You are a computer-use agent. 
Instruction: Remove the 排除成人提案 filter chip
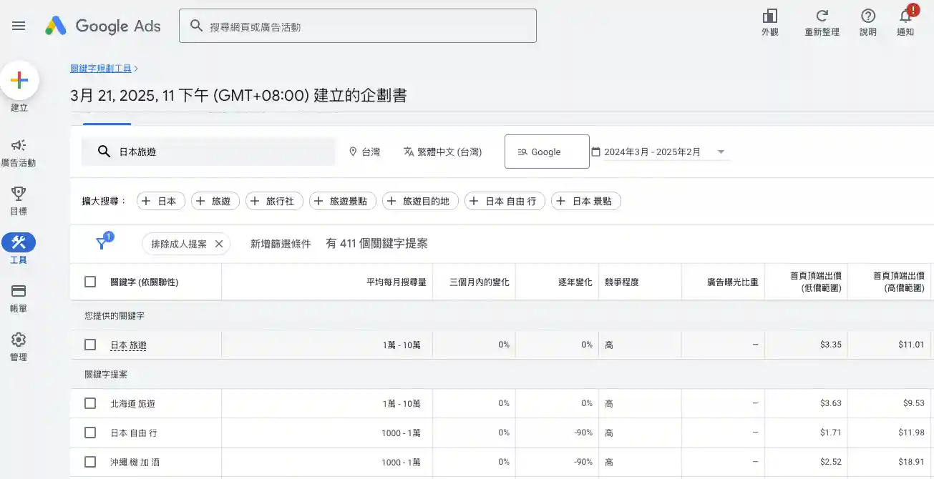click(219, 244)
